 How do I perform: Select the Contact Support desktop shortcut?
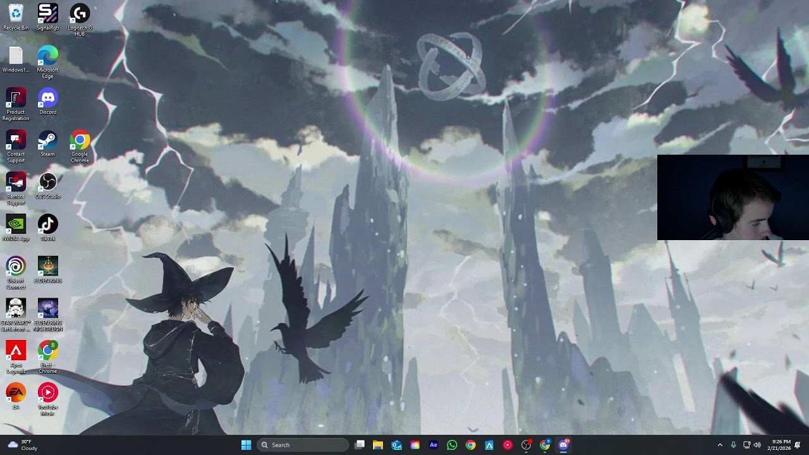point(16,147)
